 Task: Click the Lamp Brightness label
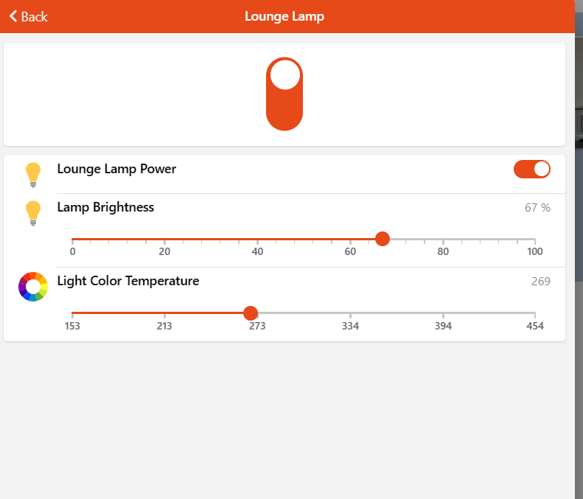click(105, 207)
